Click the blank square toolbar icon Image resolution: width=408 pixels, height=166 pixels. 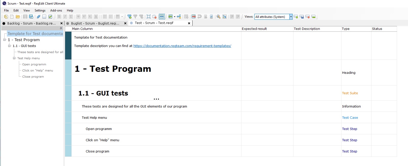[44, 17]
